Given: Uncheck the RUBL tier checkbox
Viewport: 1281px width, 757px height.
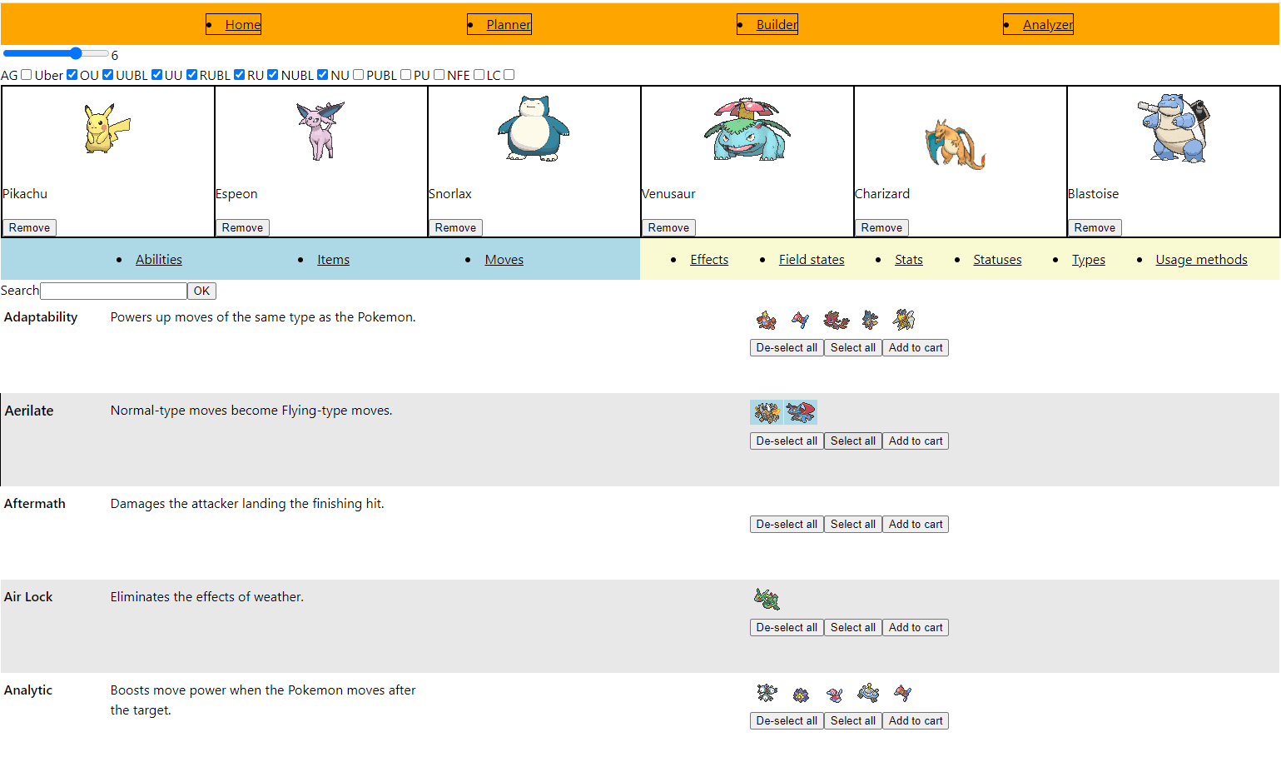Looking at the screenshot, I should (x=239, y=74).
